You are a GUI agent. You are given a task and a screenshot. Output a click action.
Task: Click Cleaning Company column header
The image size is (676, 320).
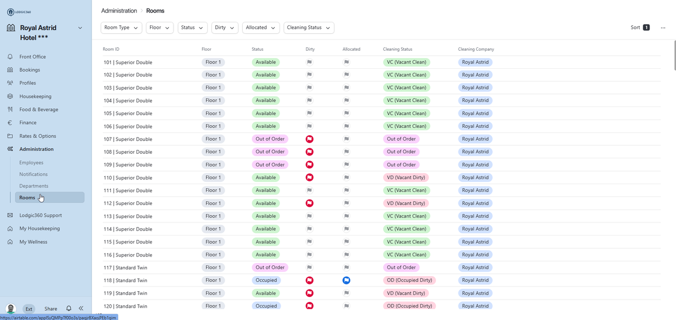click(x=476, y=49)
